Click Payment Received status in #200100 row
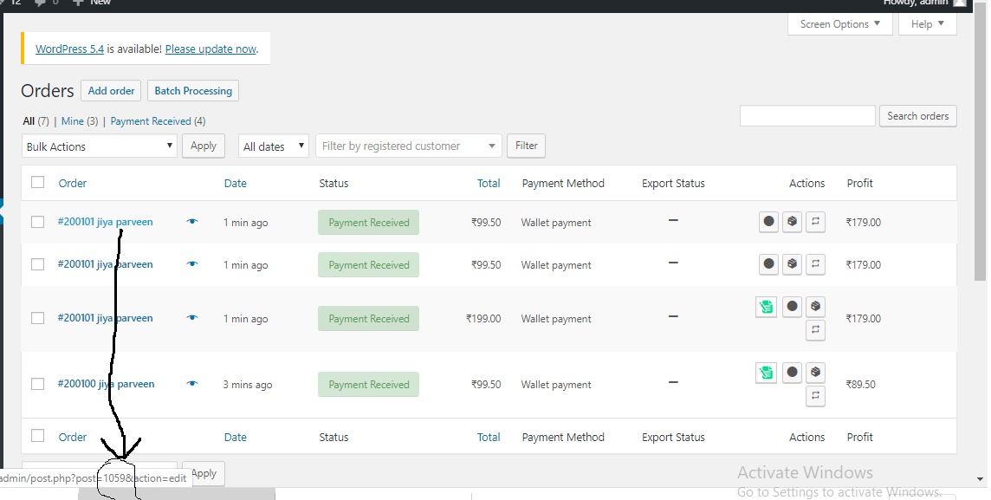This screenshot has width=991, height=500. 368,385
